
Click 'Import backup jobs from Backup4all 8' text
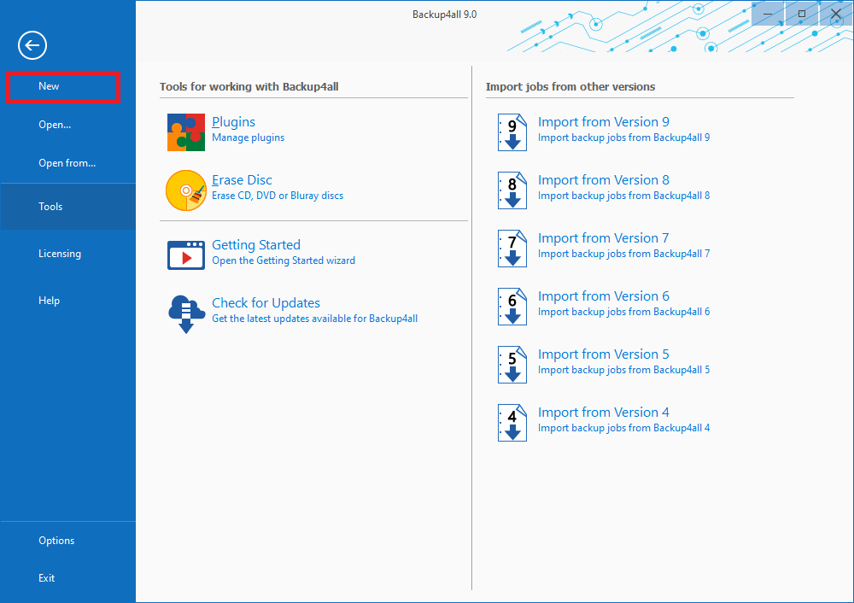point(623,196)
